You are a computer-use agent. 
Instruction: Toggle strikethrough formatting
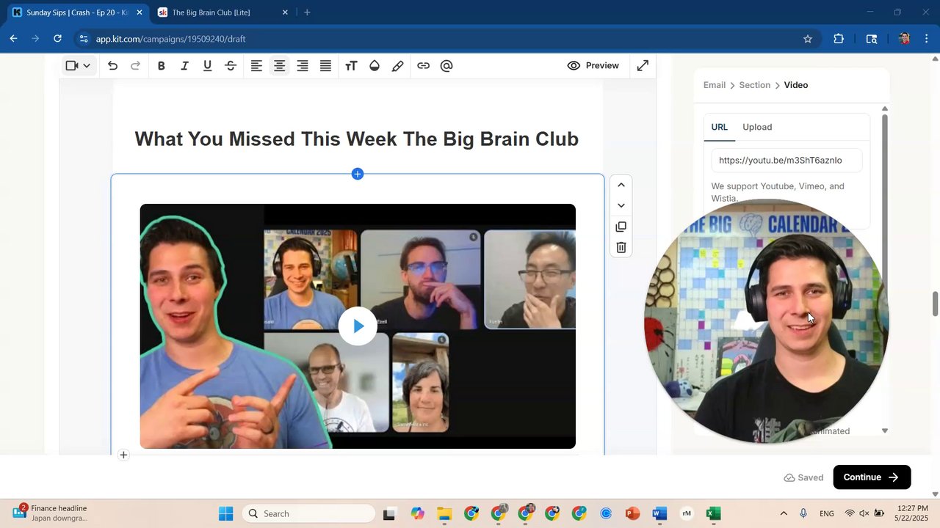tap(231, 66)
